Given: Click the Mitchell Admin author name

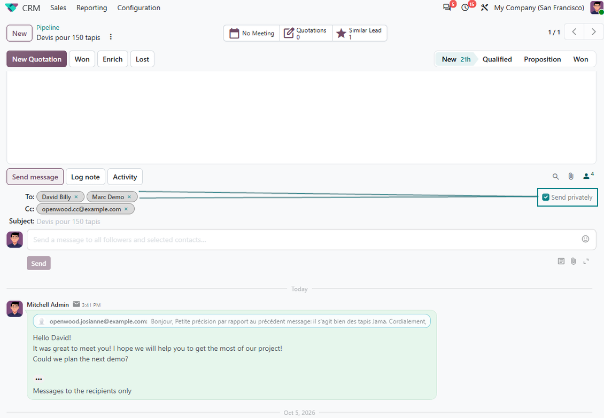Looking at the screenshot, I should (x=48, y=304).
